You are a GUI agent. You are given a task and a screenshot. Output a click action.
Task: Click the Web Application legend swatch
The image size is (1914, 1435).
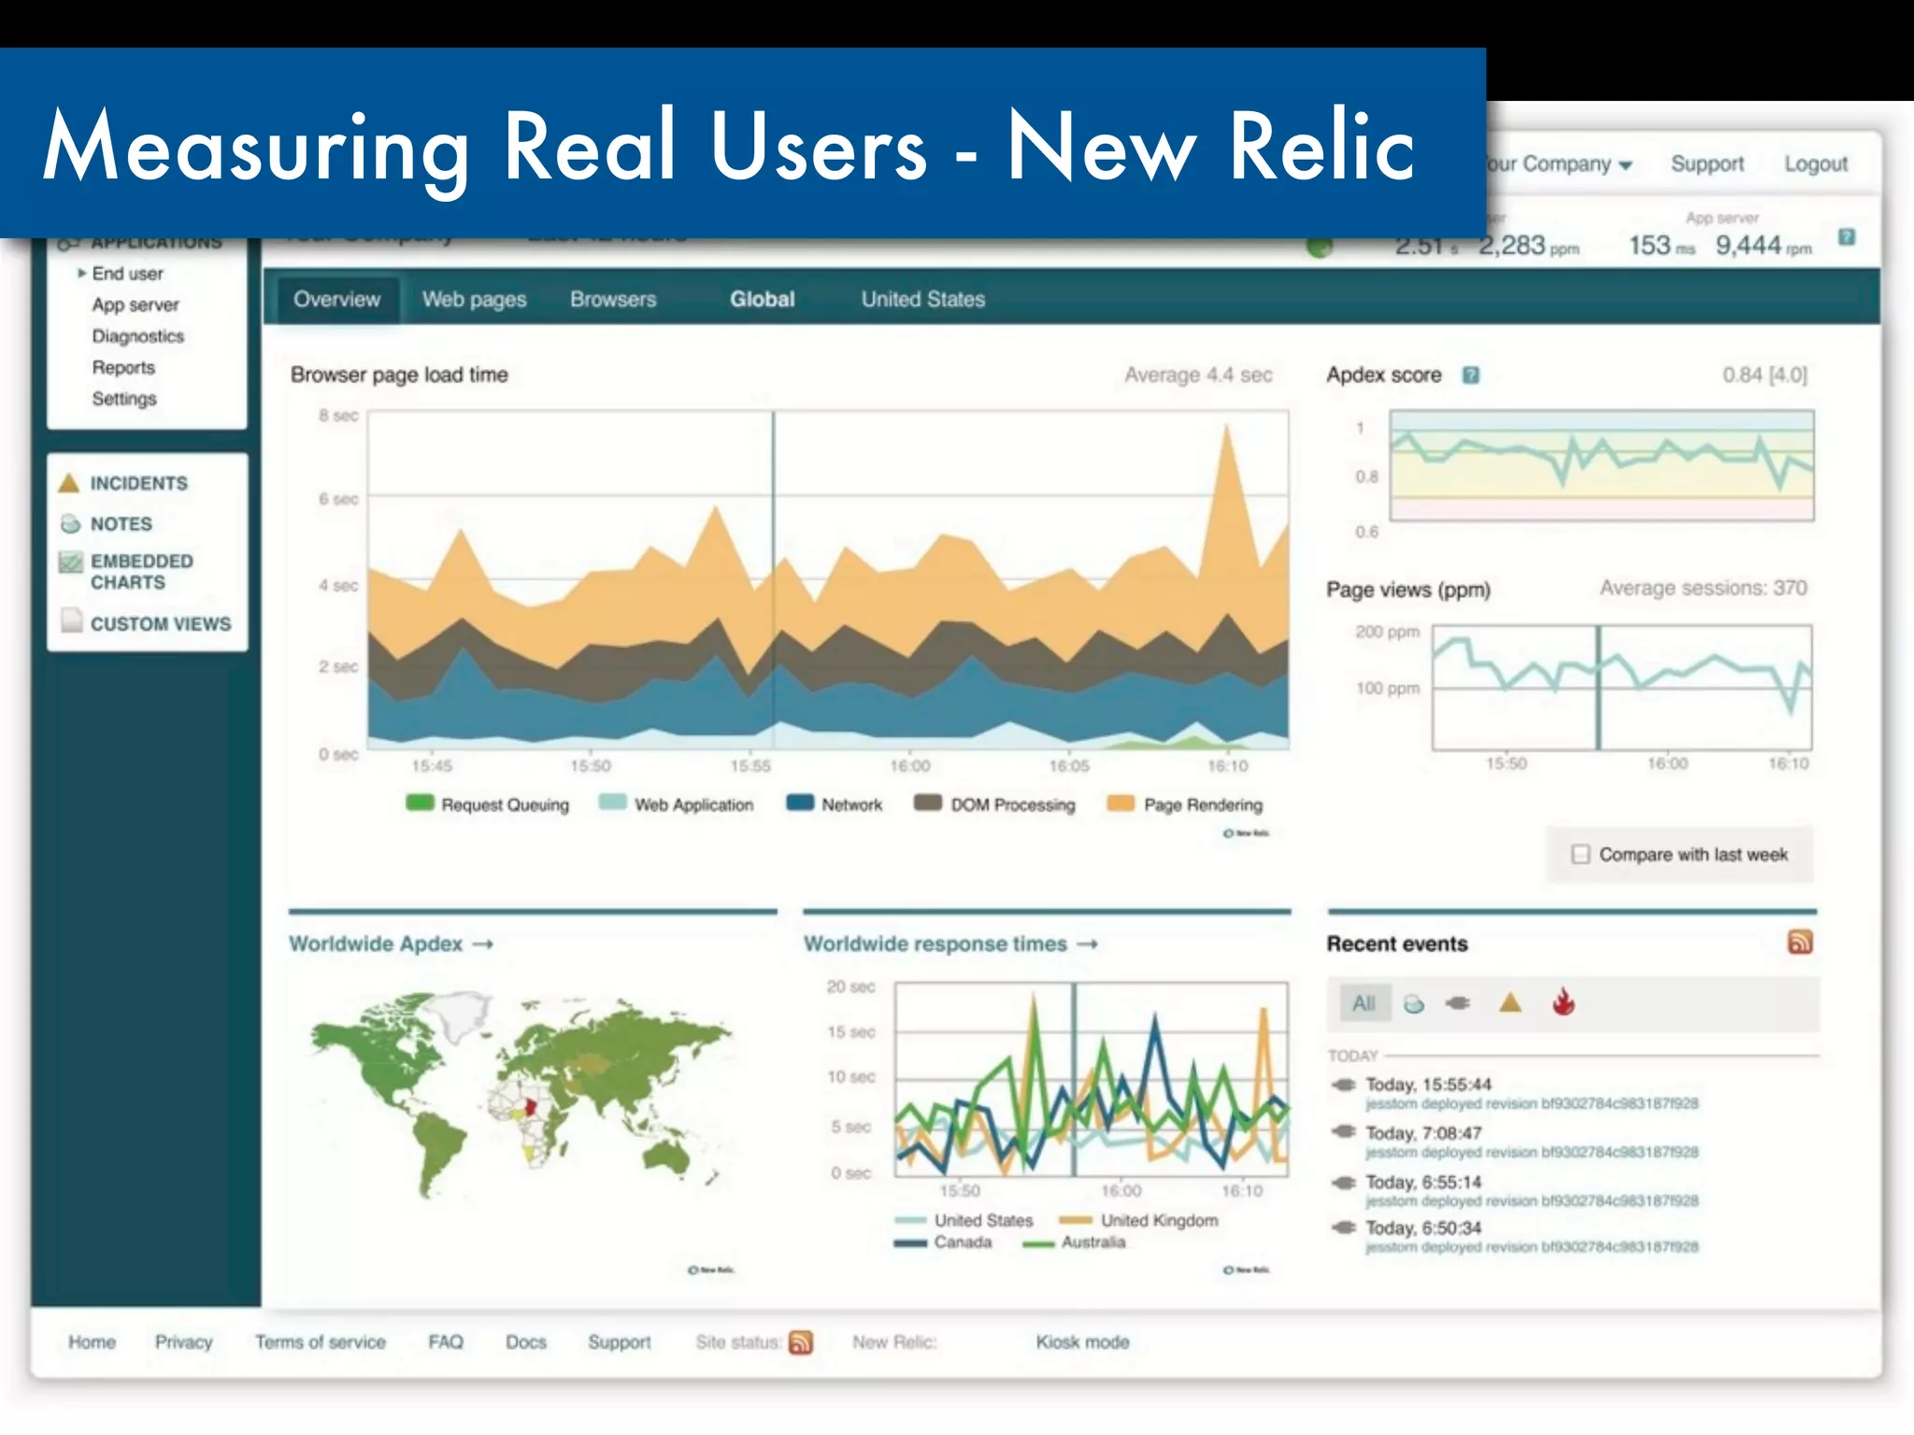[x=612, y=803]
